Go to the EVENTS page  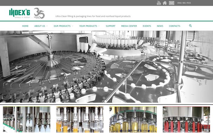tap(147, 26)
